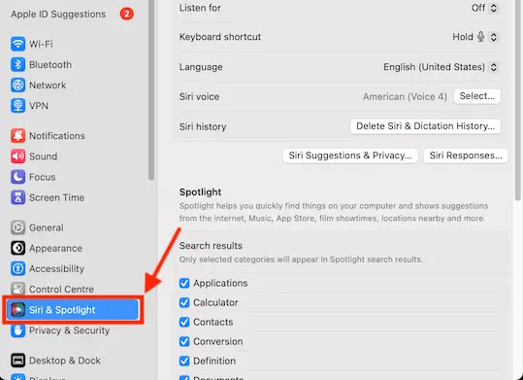Select General label in sidebar
Image resolution: width=523 pixels, height=380 pixels.
[x=47, y=227]
